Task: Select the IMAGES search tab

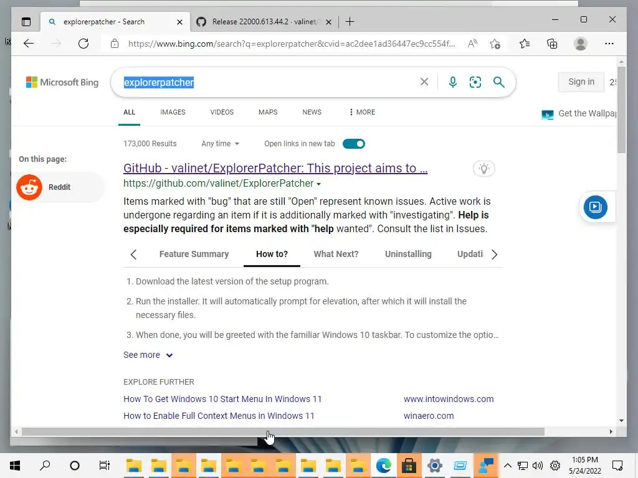Action: 173,112
